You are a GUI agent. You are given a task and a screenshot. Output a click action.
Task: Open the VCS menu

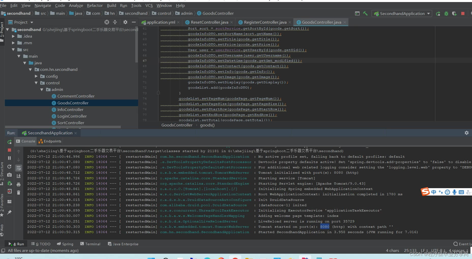pyautogui.click(x=149, y=5)
